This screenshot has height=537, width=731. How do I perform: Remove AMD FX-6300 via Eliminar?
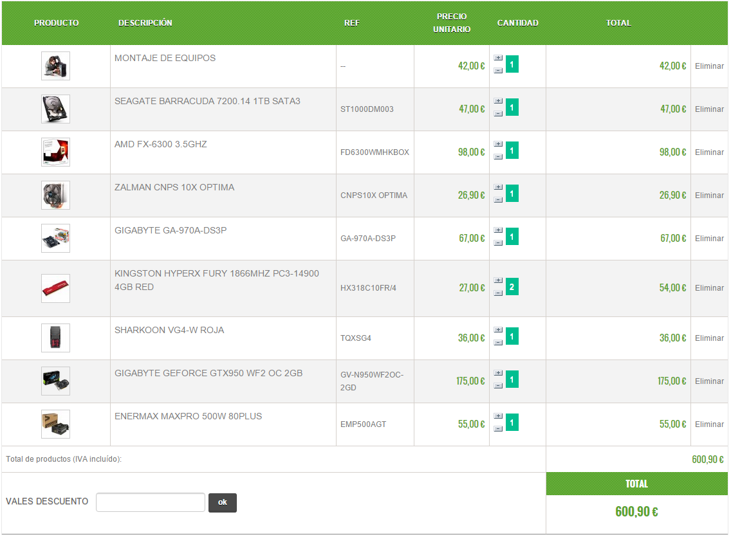click(x=709, y=152)
